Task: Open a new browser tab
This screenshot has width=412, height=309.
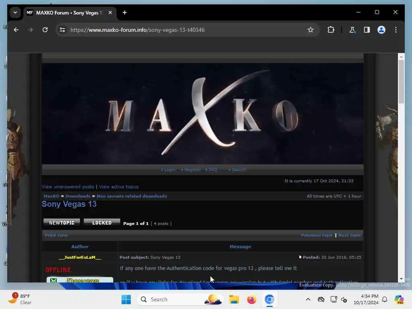Action: point(125,12)
